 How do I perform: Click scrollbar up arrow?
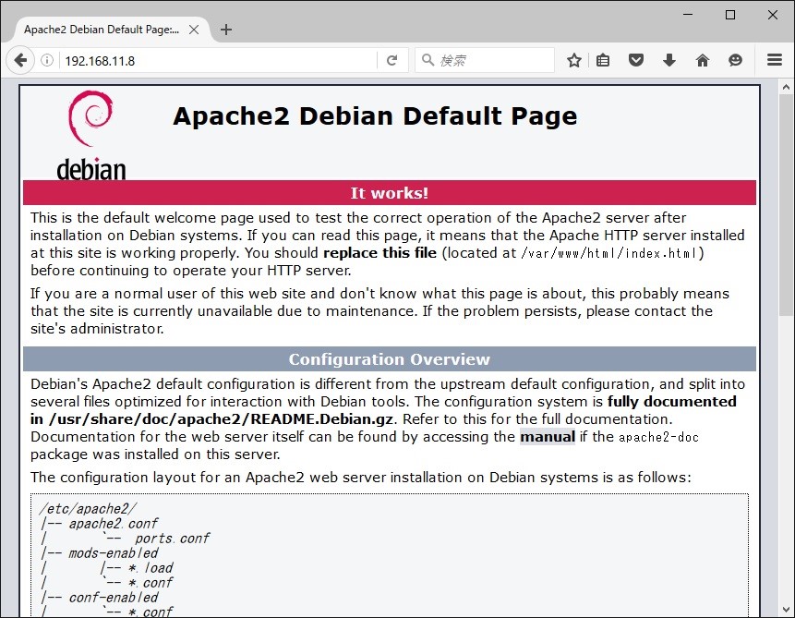786,87
